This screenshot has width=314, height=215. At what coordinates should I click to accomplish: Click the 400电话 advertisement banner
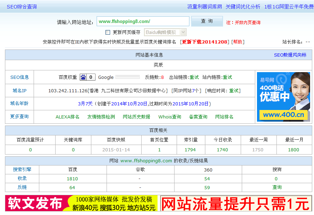tap(283, 97)
